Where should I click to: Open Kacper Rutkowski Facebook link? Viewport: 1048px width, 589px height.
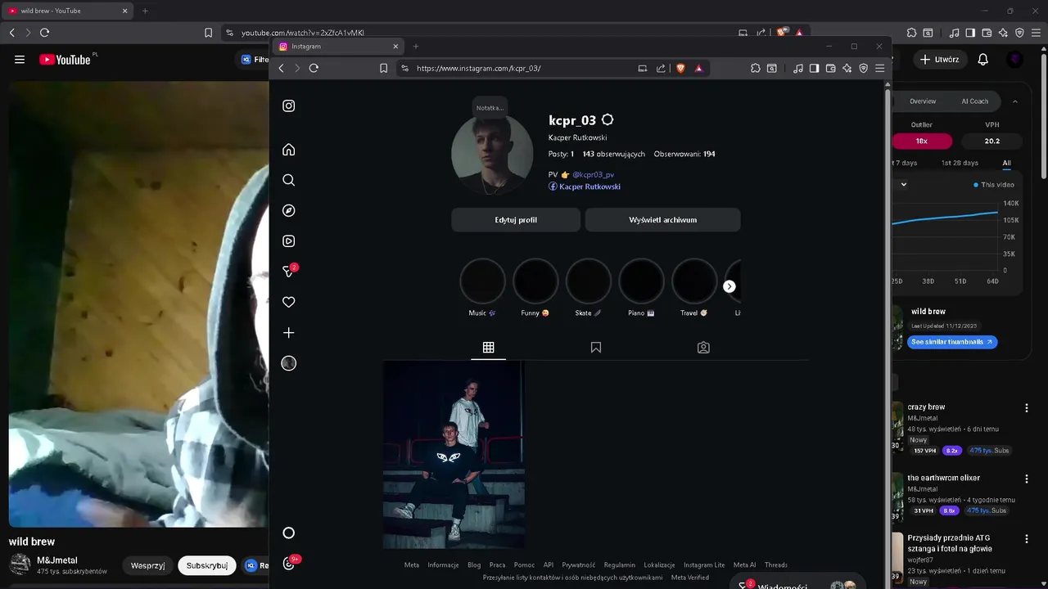(585, 187)
